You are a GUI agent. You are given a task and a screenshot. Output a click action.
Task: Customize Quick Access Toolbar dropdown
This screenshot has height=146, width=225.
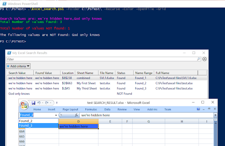click(57, 102)
